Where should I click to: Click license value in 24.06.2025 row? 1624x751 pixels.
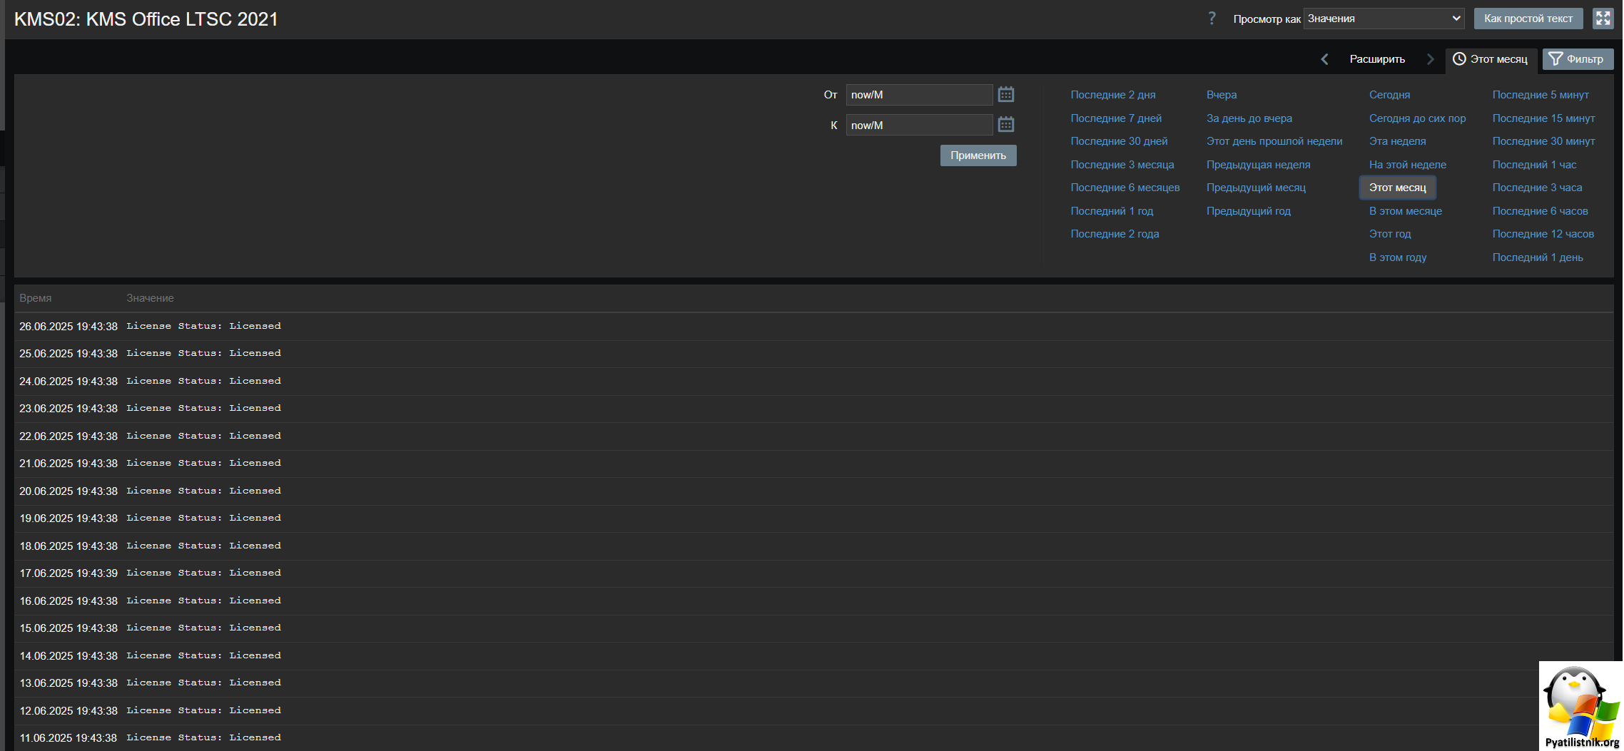pyautogui.click(x=203, y=381)
